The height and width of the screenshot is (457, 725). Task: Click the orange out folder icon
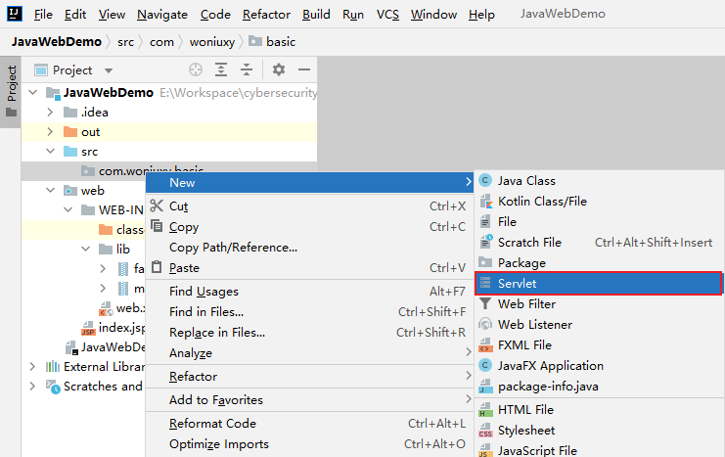pos(70,132)
